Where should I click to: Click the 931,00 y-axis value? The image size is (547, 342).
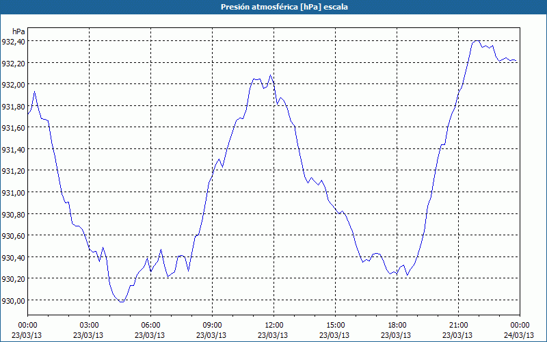click(x=13, y=193)
